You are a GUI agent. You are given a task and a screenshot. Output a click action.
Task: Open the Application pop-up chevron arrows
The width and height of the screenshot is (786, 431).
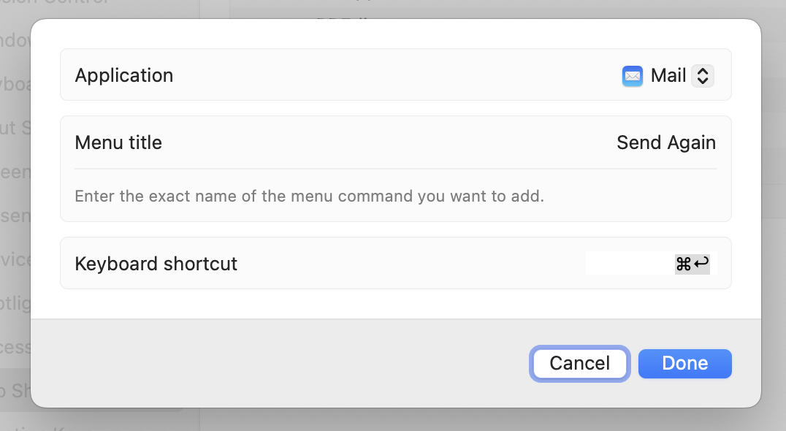point(702,76)
